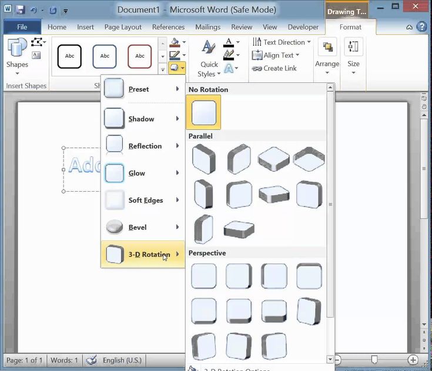Viewport: 432px width, 371px height.
Task: Minimize the ribbon with the caret icon
Action: (x=410, y=27)
